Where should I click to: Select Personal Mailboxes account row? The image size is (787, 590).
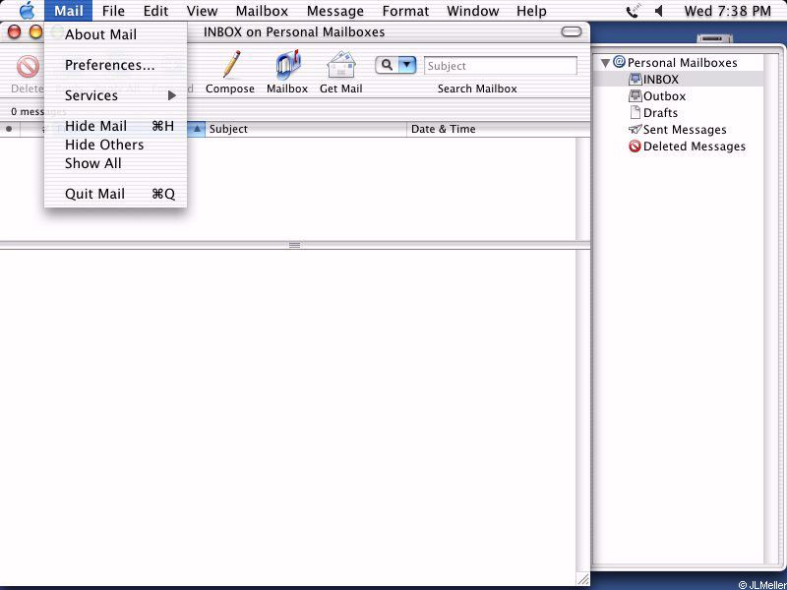coord(679,63)
